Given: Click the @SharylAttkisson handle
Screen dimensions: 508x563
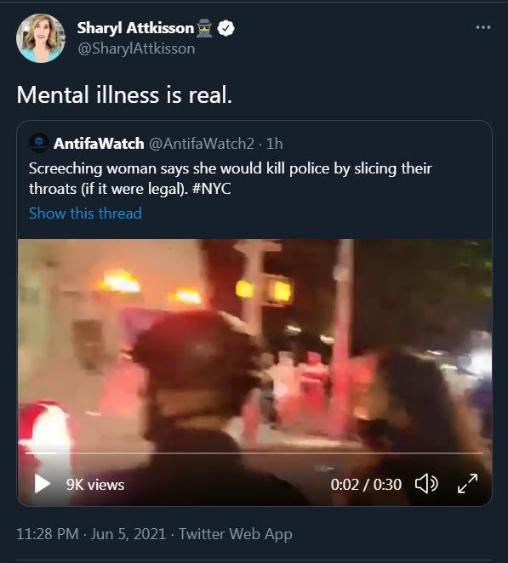Looking at the screenshot, I should [136, 48].
